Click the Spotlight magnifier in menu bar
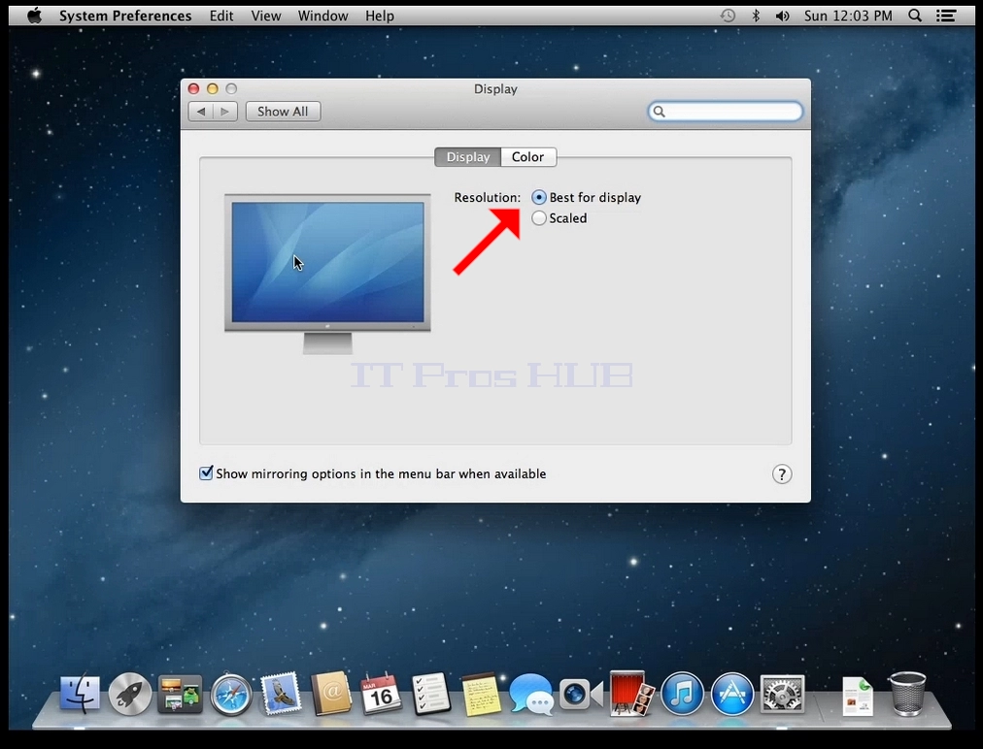 pos(915,16)
